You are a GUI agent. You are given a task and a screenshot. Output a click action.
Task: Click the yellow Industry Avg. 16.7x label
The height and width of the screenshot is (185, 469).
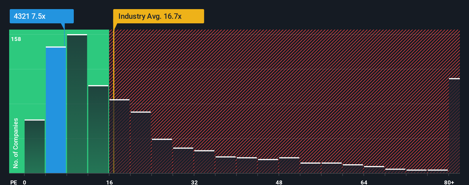[158, 16]
